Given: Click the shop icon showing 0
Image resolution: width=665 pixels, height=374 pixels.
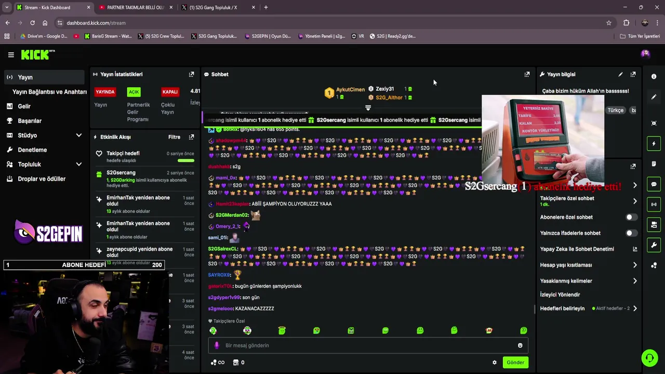Looking at the screenshot, I should click(238, 363).
